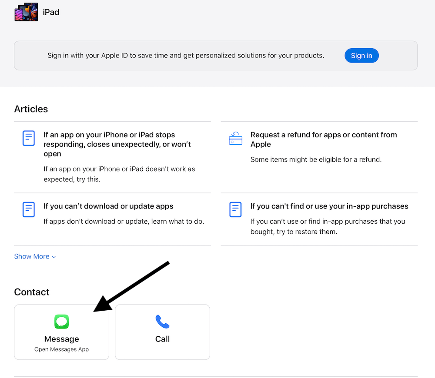Click the document icon beside app stops responding article

[x=29, y=138]
